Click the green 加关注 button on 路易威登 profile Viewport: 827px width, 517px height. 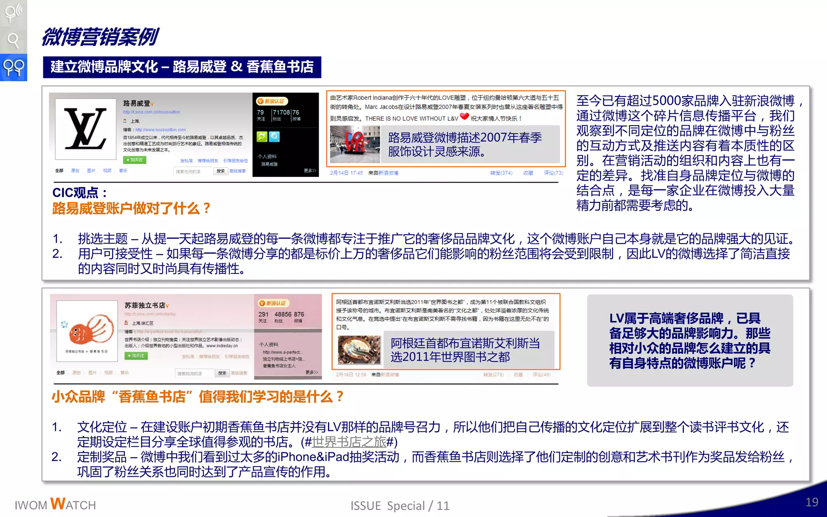tap(134, 160)
